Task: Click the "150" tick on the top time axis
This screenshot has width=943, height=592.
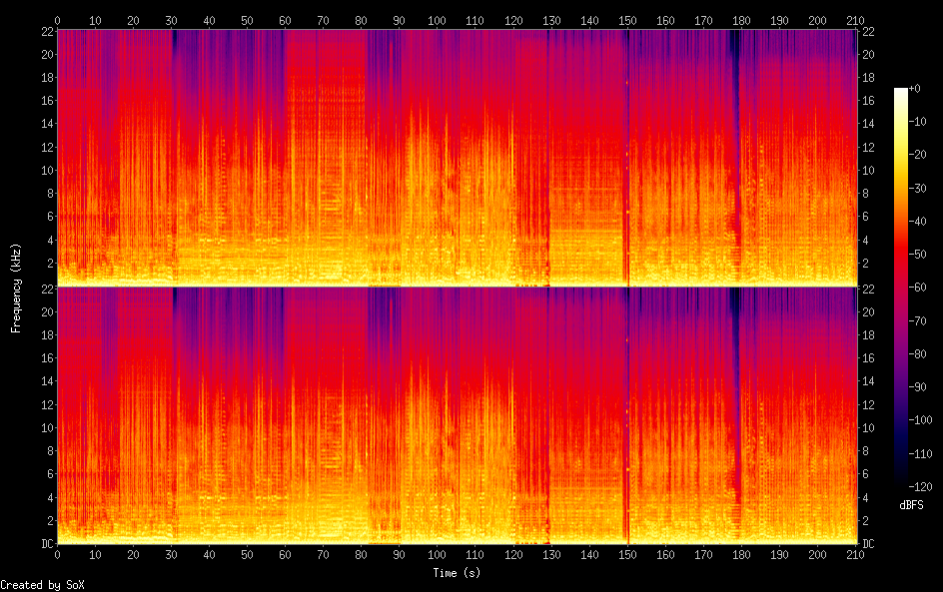Action: tap(627, 20)
